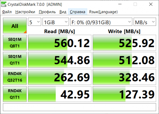Open the drive selector showing F: 0%
Image resolution: width=159 pixels, height=114 pixels.
tap(101, 22)
